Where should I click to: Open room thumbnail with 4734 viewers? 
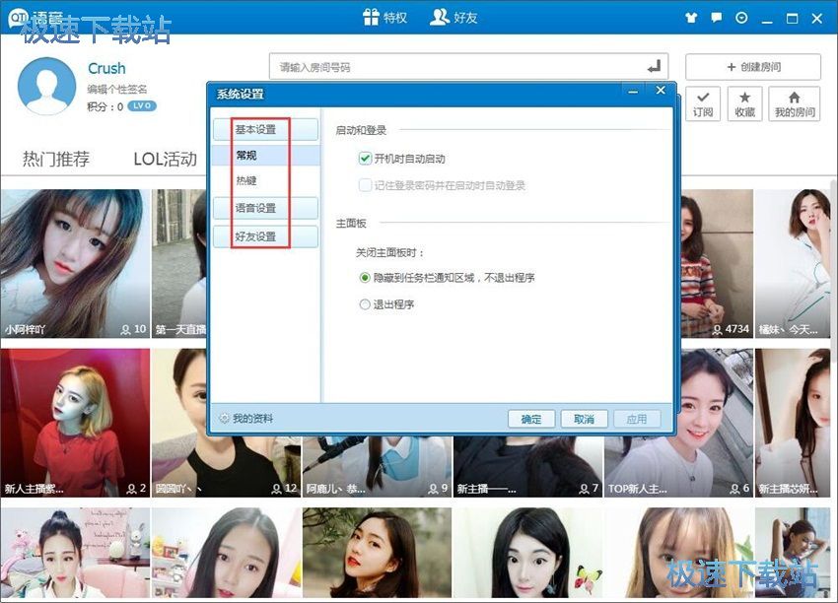(x=716, y=263)
